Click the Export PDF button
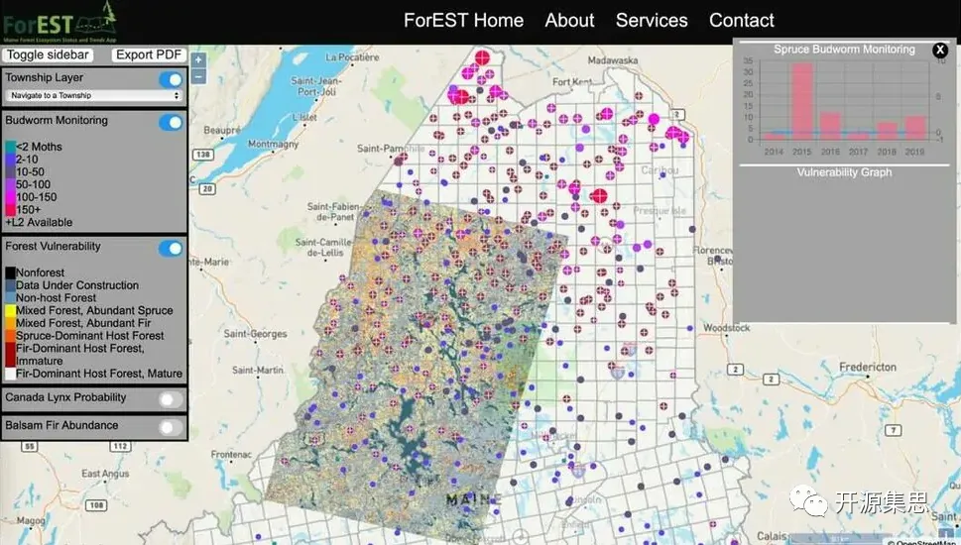 [149, 55]
